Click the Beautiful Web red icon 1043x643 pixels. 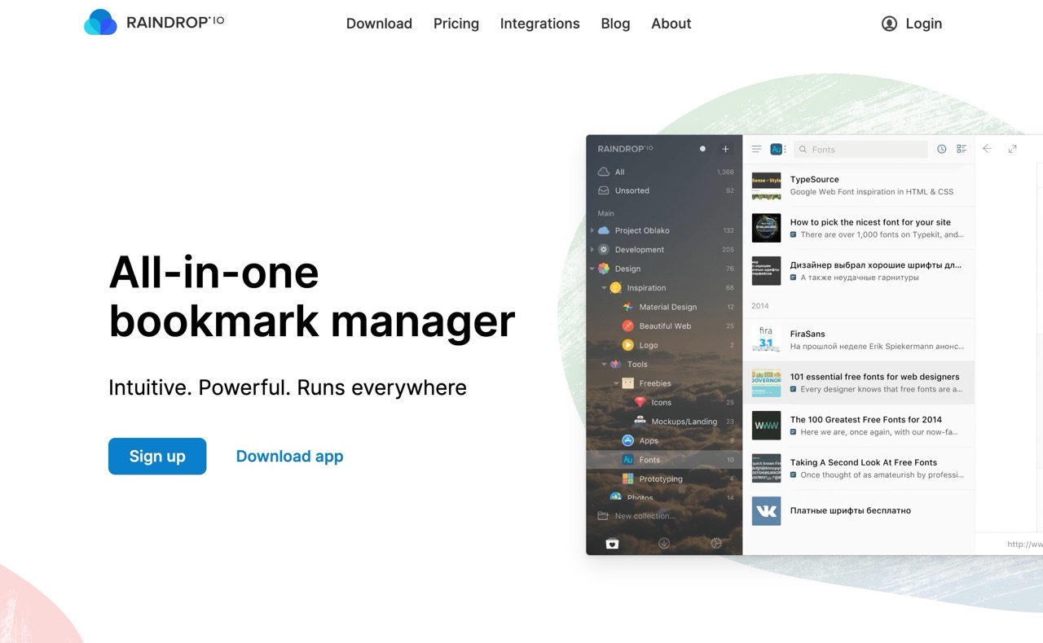627,326
